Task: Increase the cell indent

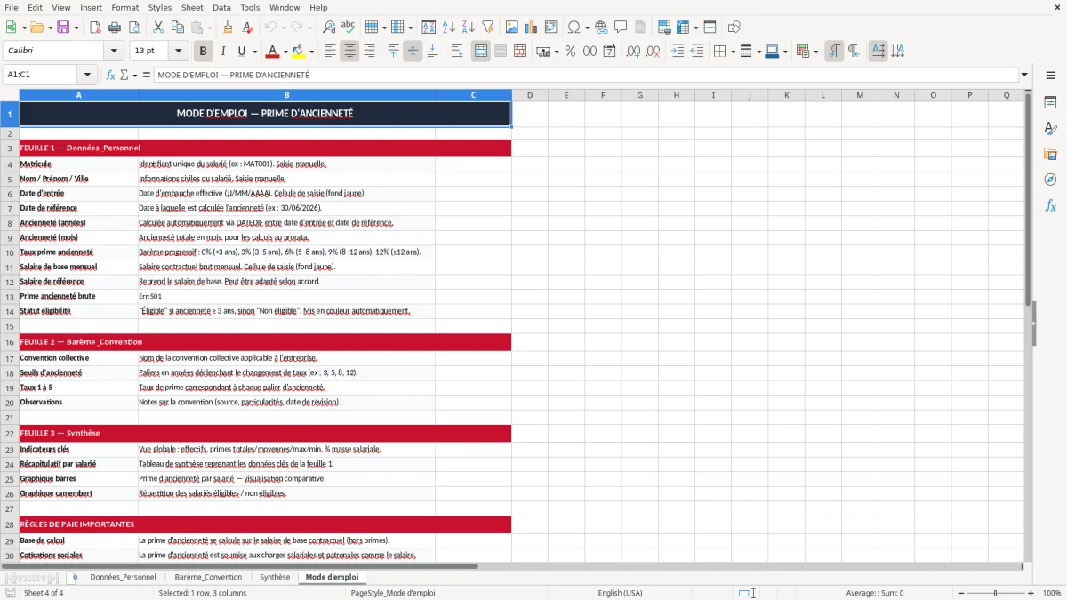Action: 678,52
